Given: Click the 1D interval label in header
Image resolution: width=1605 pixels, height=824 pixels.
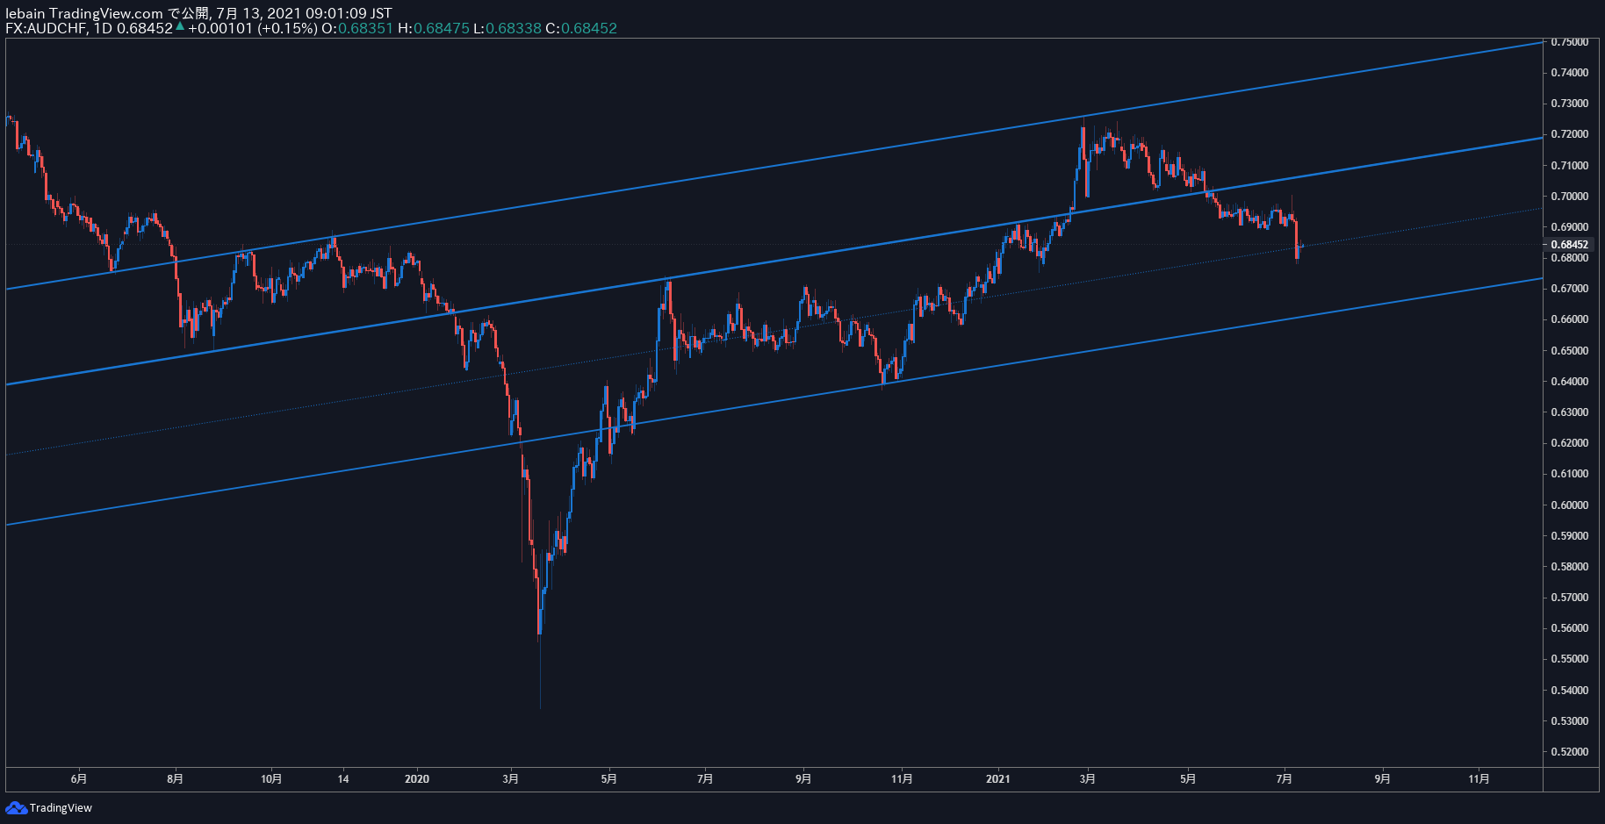Looking at the screenshot, I should pos(104,28).
